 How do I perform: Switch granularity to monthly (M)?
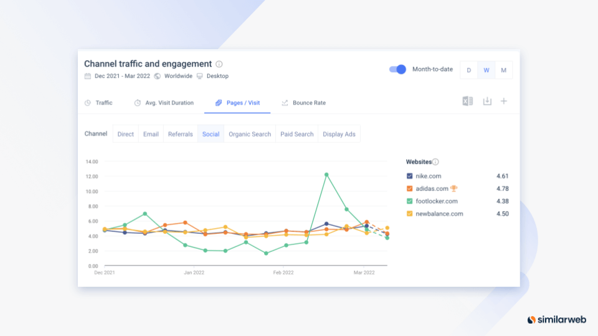(504, 70)
